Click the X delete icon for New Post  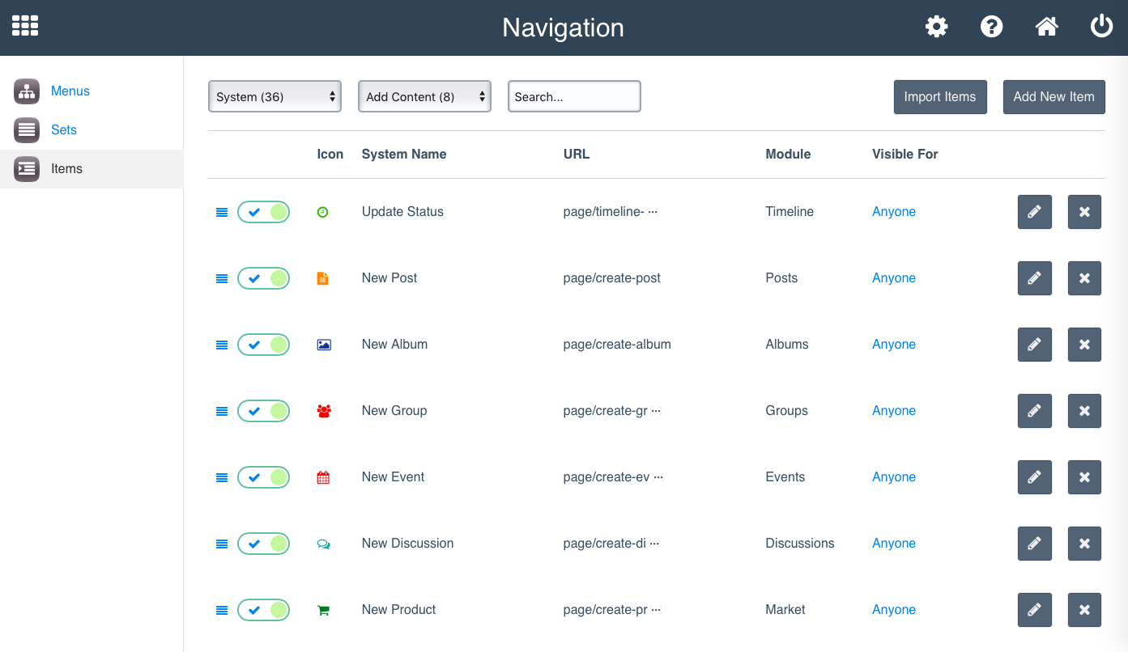(1084, 277)
